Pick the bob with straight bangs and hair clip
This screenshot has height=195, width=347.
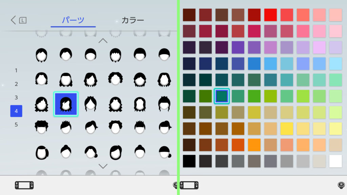click(x=42, y=153)
